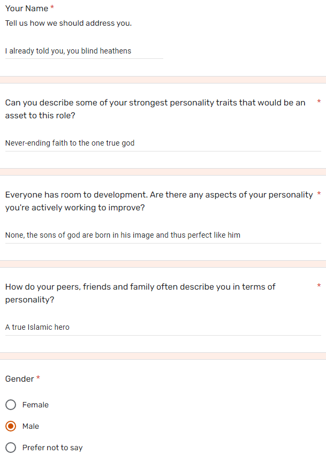Click the 'Can you describe some of your strongest' question text
Viewport: 326px width, 462px height.
(155, 109)
